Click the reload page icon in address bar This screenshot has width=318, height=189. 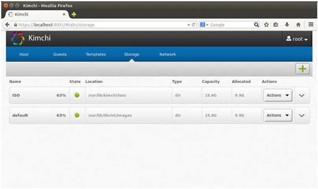click(x=194, y=24)
